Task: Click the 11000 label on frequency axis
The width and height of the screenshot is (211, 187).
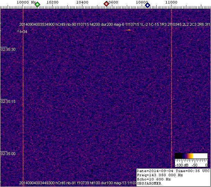Action: click(x=171, y=2)
